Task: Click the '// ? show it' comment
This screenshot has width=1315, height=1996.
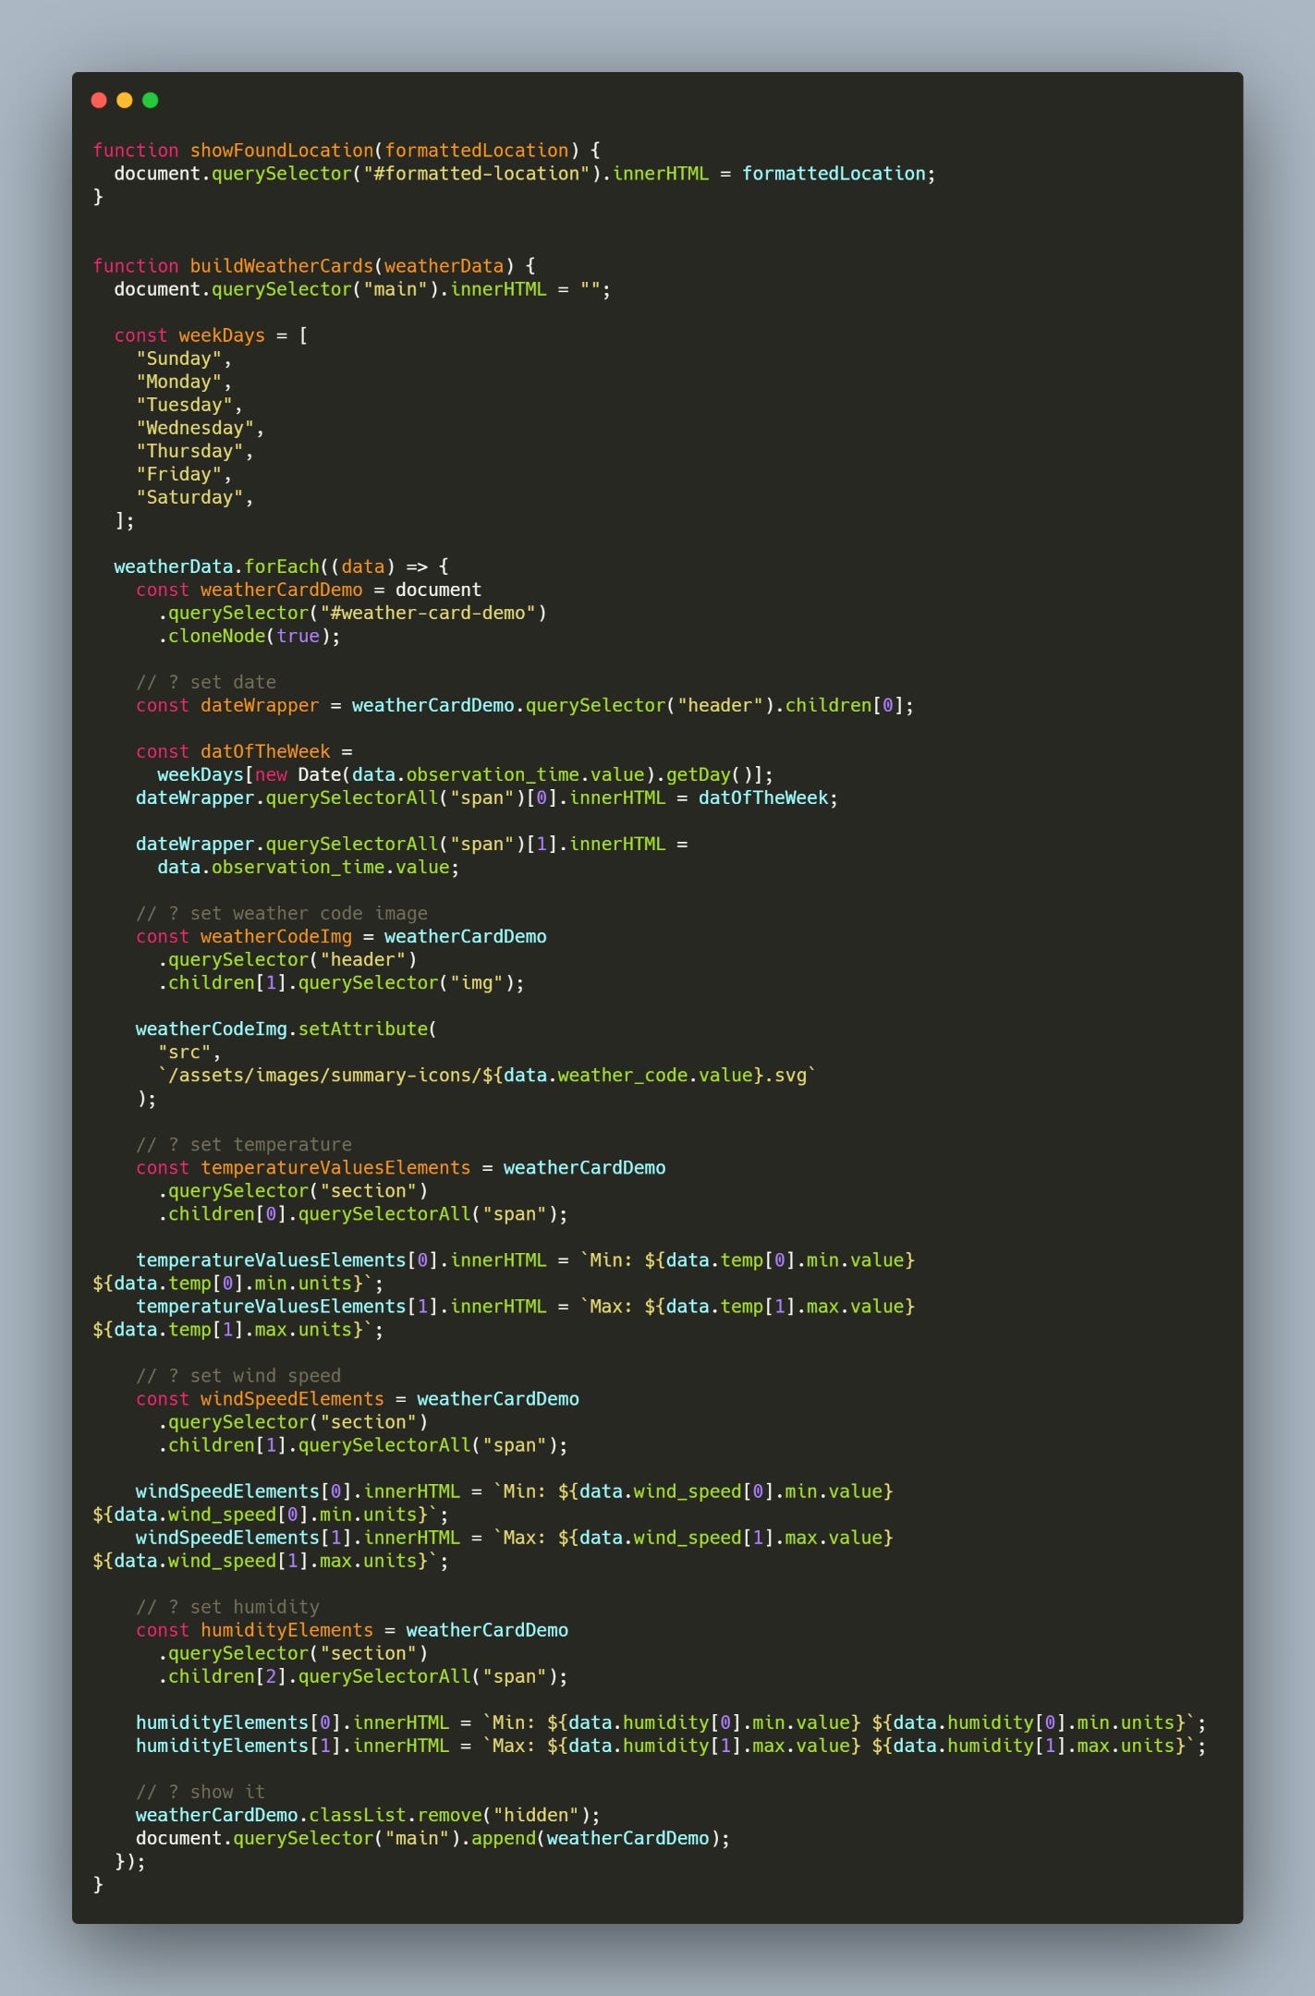Action: (201, 1791)
